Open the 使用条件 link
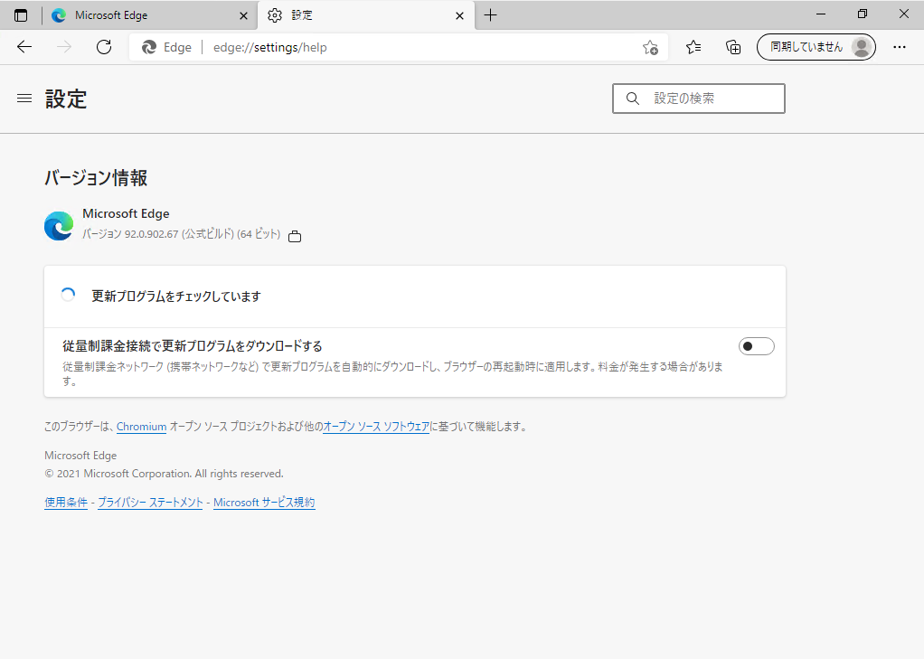Viewport: 924px width, 659px height. (x=66, y=503)
